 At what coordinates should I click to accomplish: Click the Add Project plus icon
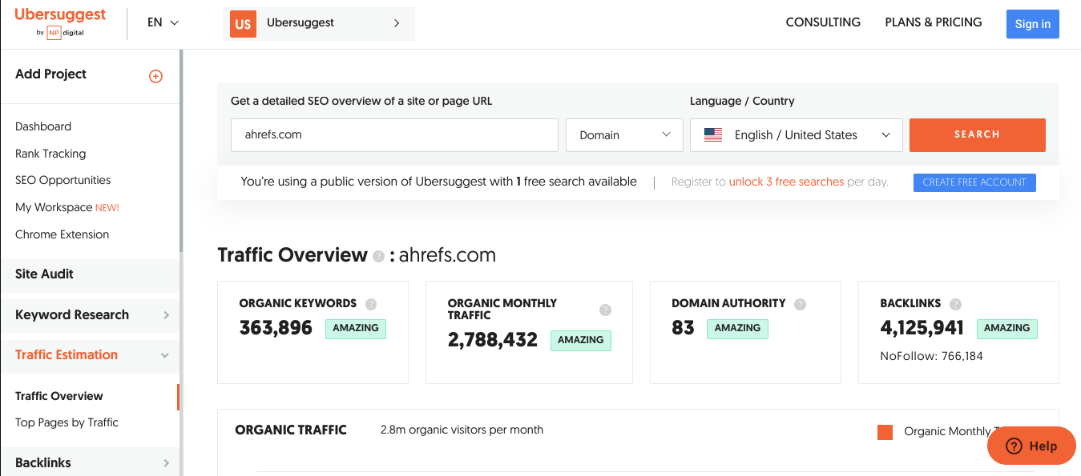click(156, 76)
